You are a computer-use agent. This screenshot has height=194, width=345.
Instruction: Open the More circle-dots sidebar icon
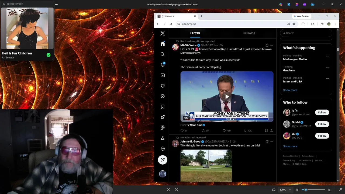(163, 148)
